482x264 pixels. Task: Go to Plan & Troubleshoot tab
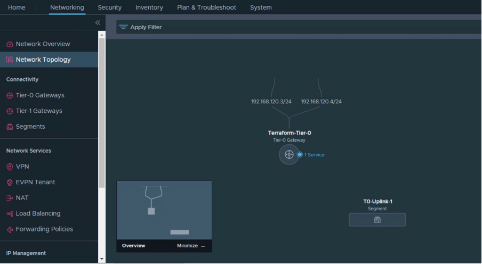tap(206, 7)
